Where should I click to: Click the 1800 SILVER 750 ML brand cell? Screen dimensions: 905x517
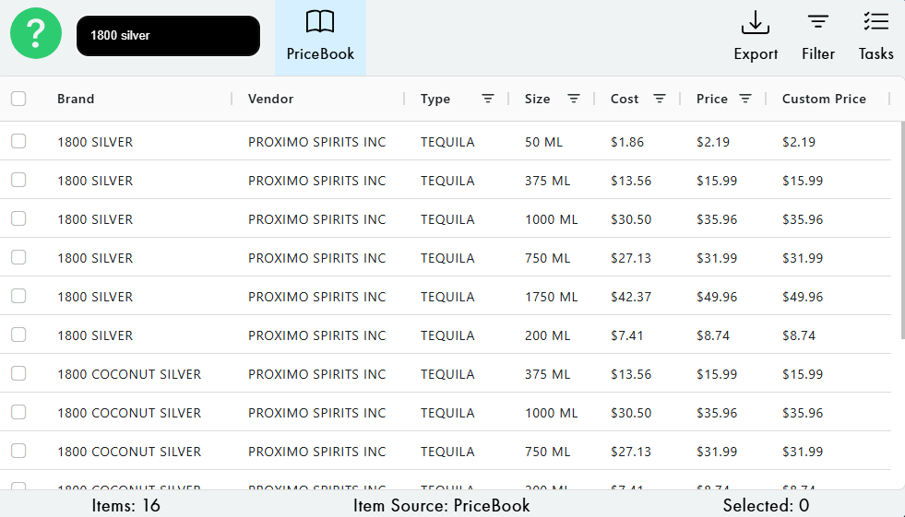(x=95, y=258)
